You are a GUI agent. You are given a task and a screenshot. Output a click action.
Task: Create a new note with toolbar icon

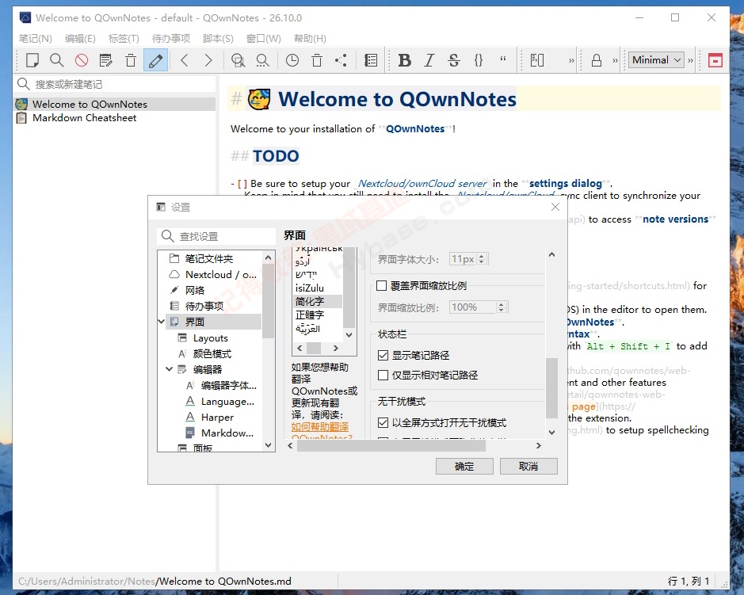point(32,60)
